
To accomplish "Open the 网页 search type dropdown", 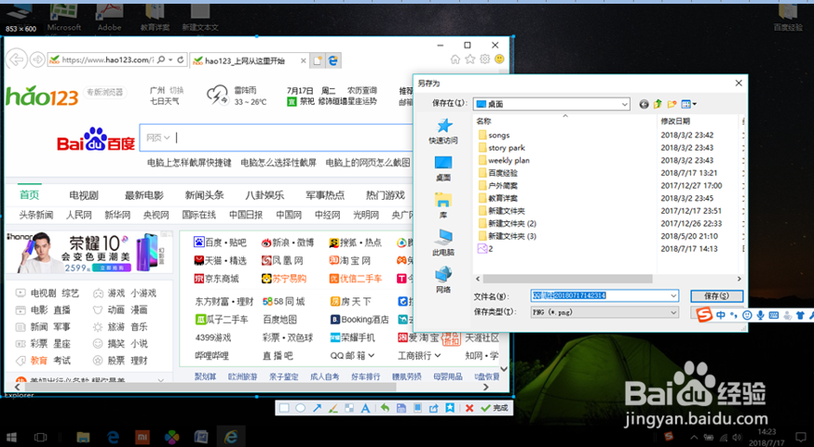I will point(157,138).
